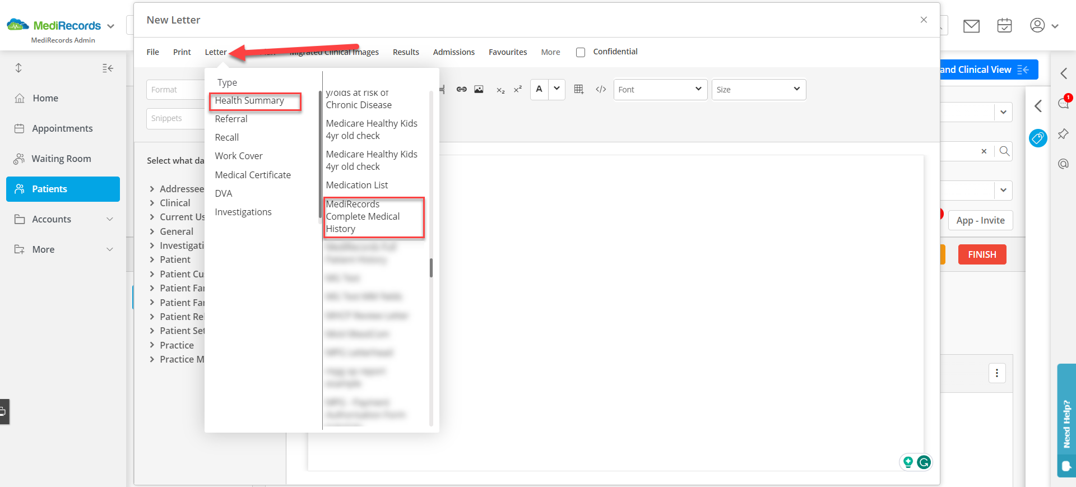Close the New Letter dialog

[924, 20]
